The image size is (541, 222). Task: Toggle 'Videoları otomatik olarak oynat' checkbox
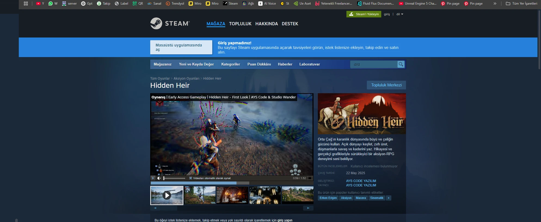coord(190,178)
